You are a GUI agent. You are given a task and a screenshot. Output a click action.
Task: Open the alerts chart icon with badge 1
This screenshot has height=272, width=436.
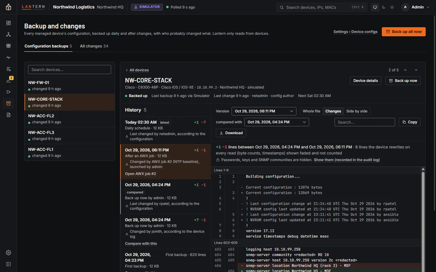click(x=8, y=80)
